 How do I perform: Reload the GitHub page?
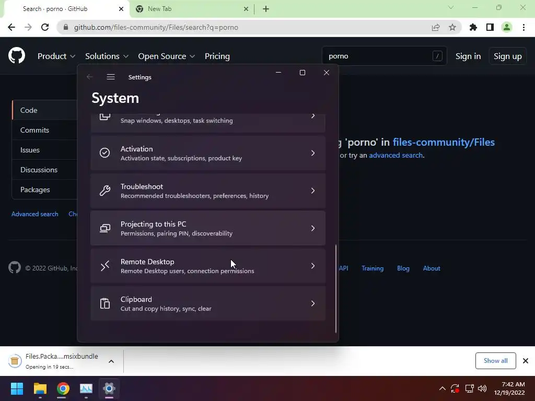[x=45, y=27]
